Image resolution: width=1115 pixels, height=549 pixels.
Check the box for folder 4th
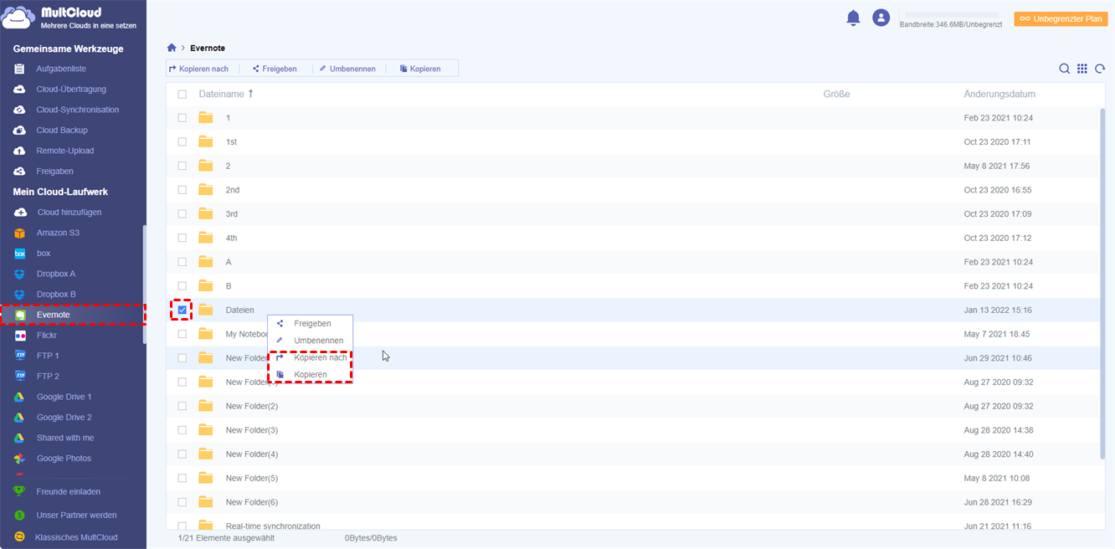coord(182,238)
